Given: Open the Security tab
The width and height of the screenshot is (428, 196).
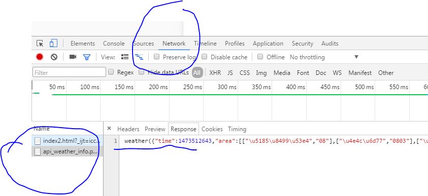Looking at the screenshot, I should 303,44.
